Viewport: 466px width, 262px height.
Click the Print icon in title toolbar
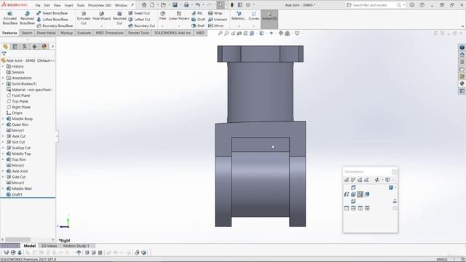coord(186,5)
